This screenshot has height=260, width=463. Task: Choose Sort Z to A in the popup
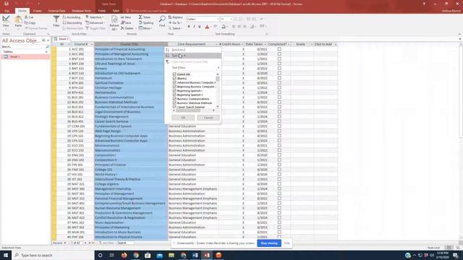(193, 56)
